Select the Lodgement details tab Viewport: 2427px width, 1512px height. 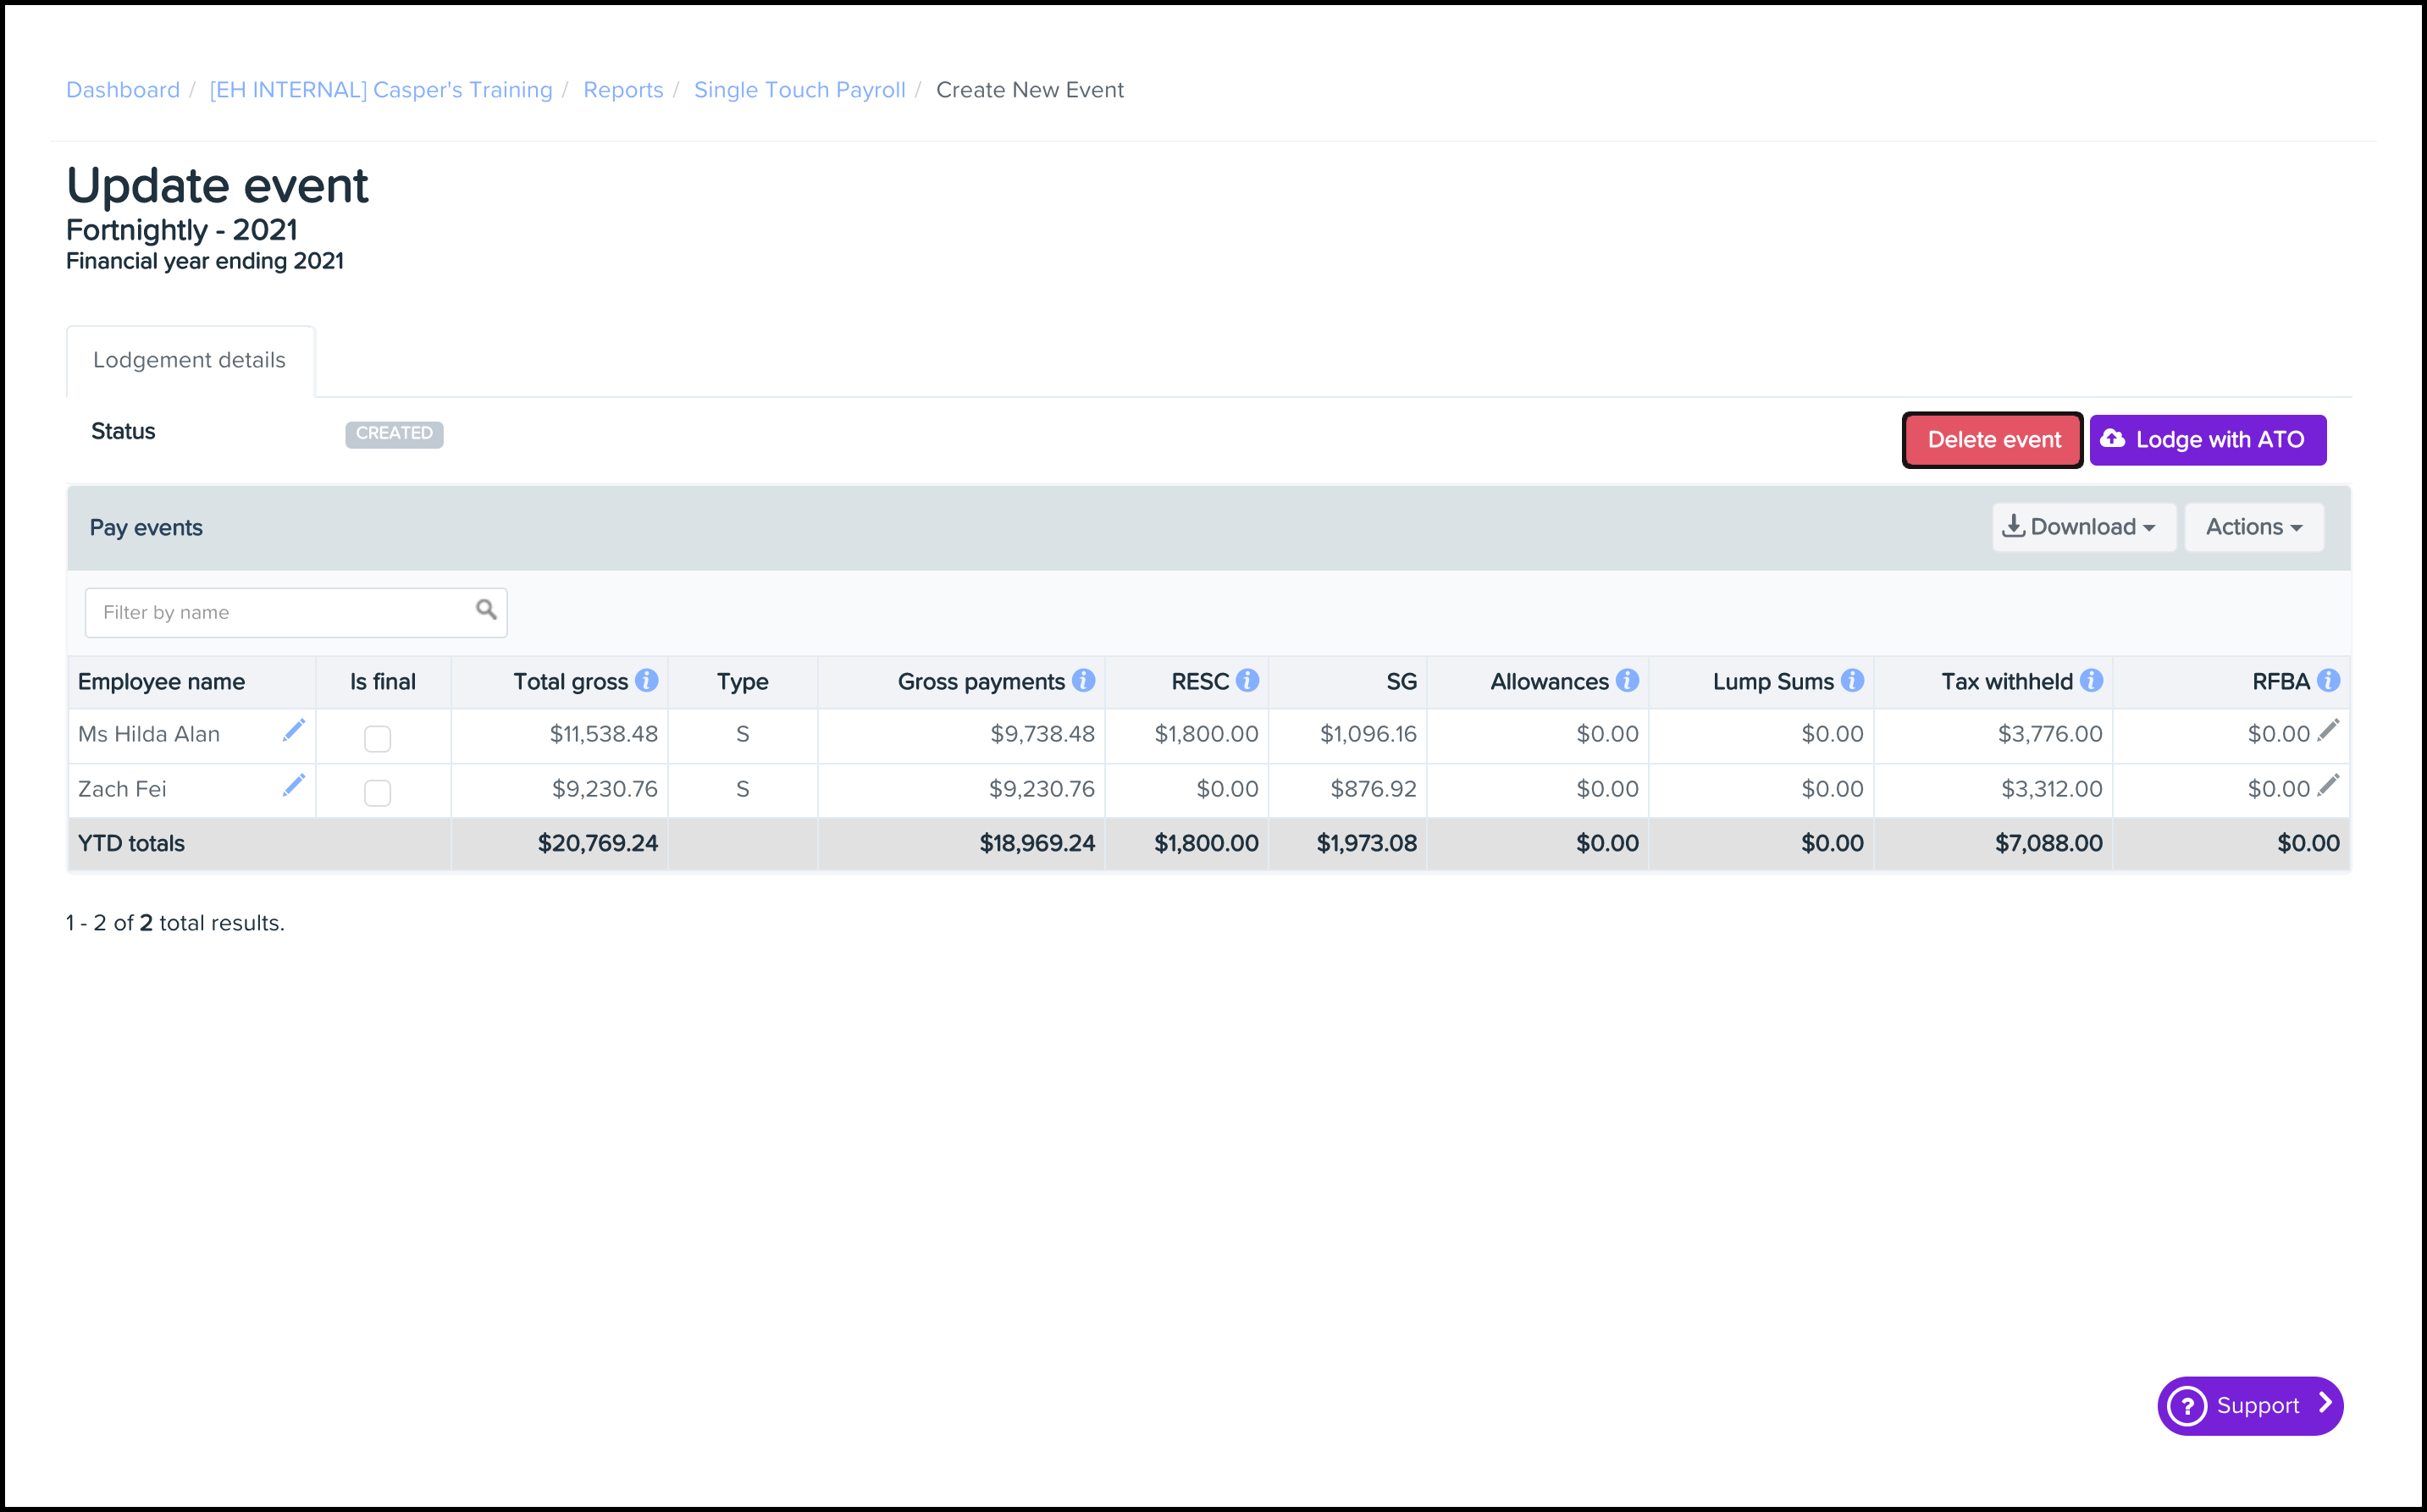[189, 360]
